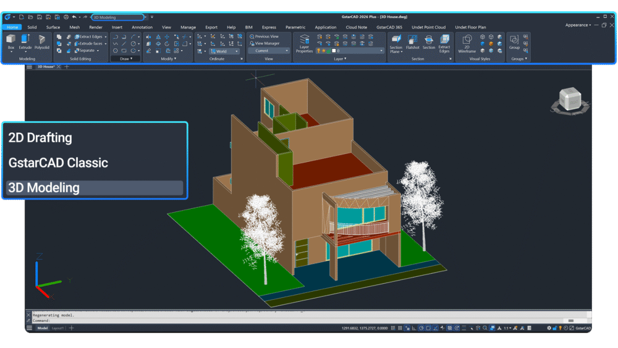Open the Render ribbon tab
The height and width of the screenshot is (348, 618).
(96, 27)
